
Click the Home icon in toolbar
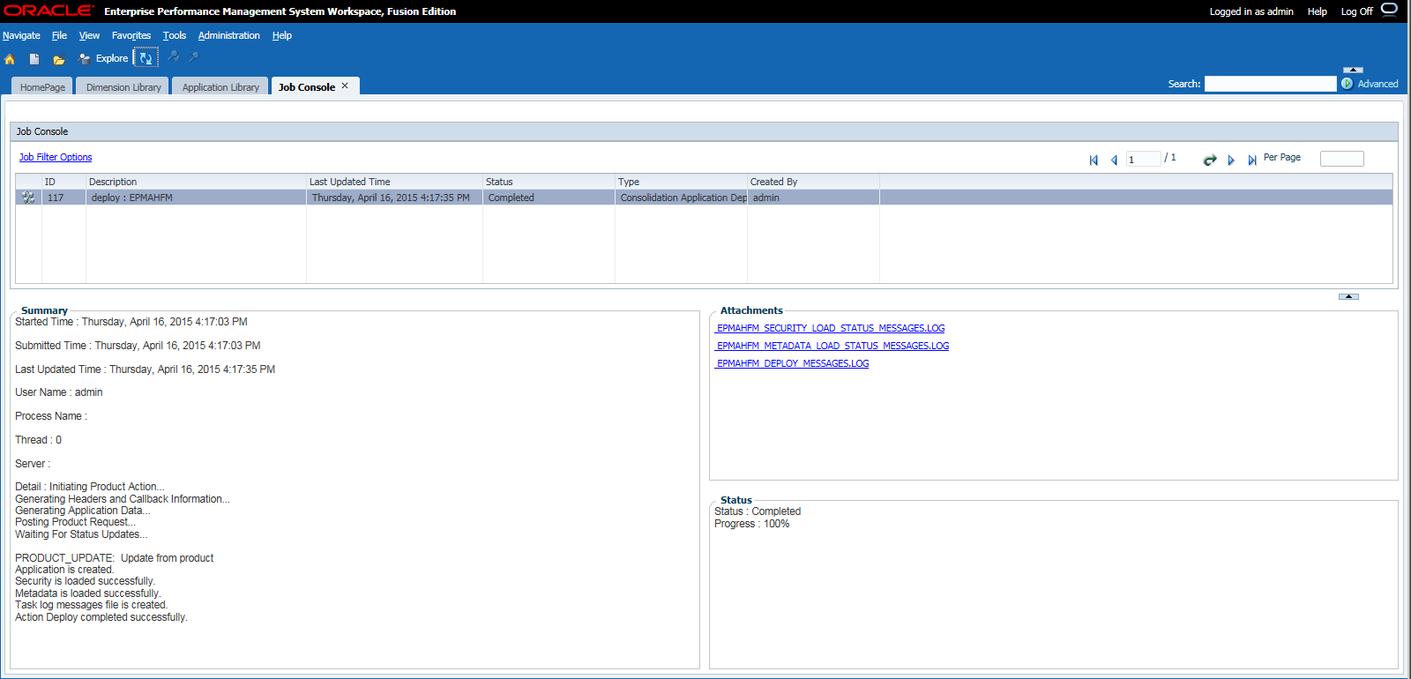pyautogui.click(x=10, y=59)
